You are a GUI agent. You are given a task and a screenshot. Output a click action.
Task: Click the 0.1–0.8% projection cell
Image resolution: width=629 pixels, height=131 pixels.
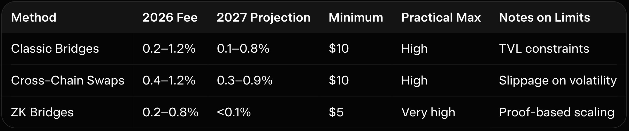pyautogui.click(x=243, y=49)
